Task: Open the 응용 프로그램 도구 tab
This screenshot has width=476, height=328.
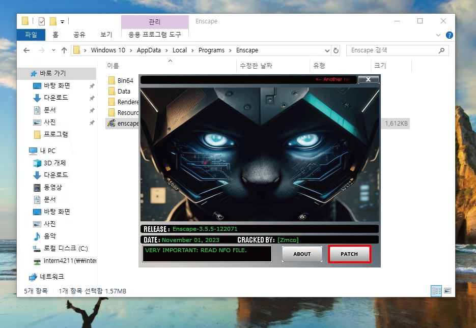Action: click(155, 35)
